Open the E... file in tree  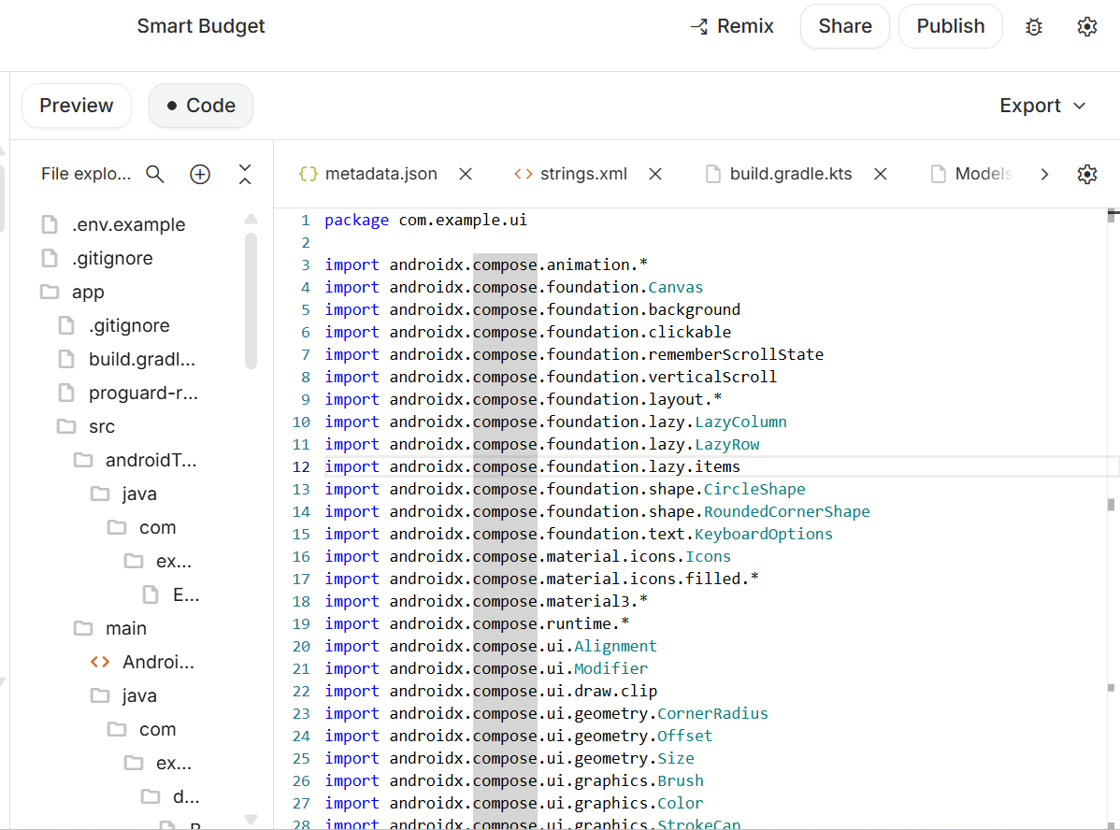[171, 594]
